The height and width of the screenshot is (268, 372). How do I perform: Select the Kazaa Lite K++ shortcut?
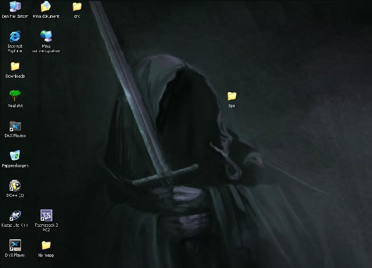[x=15, y=215]
